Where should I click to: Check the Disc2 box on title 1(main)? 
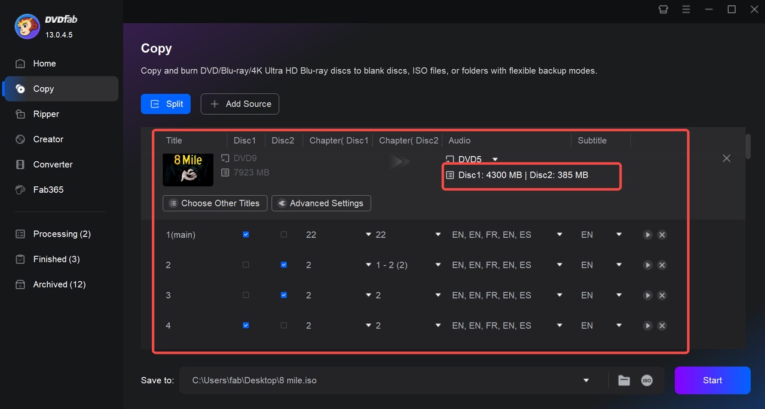[283, 235]
